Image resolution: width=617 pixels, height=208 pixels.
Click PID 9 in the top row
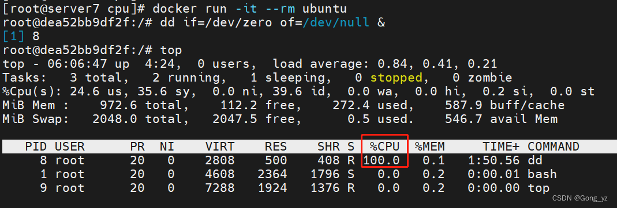tap(43, 188)
